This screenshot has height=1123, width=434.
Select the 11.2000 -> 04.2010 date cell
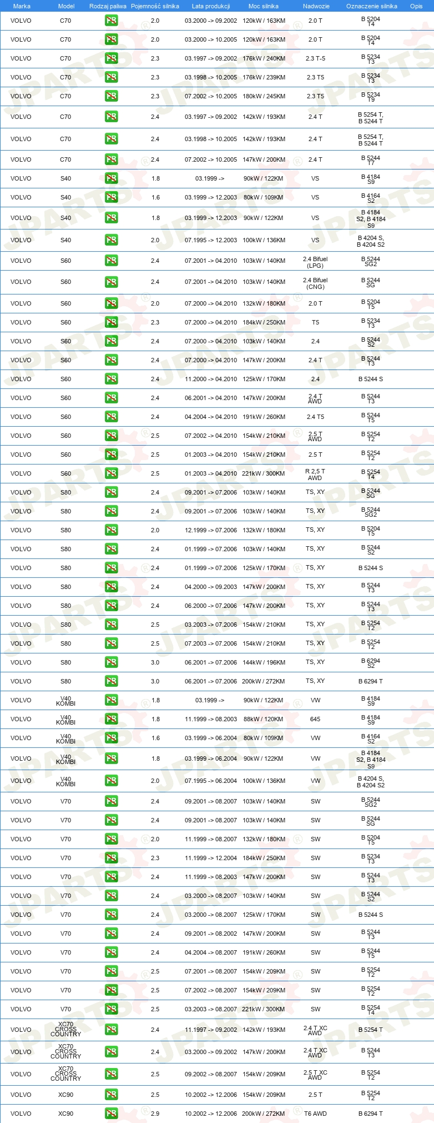pos(211,379)
